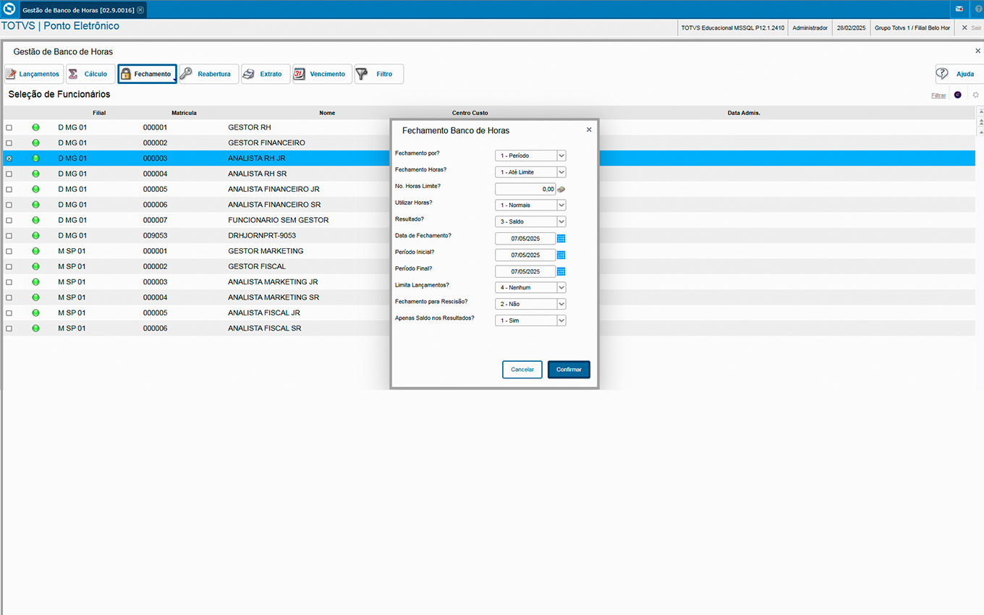
Task: Click the No. Horas Limite input field
Action: click(525, 189)
